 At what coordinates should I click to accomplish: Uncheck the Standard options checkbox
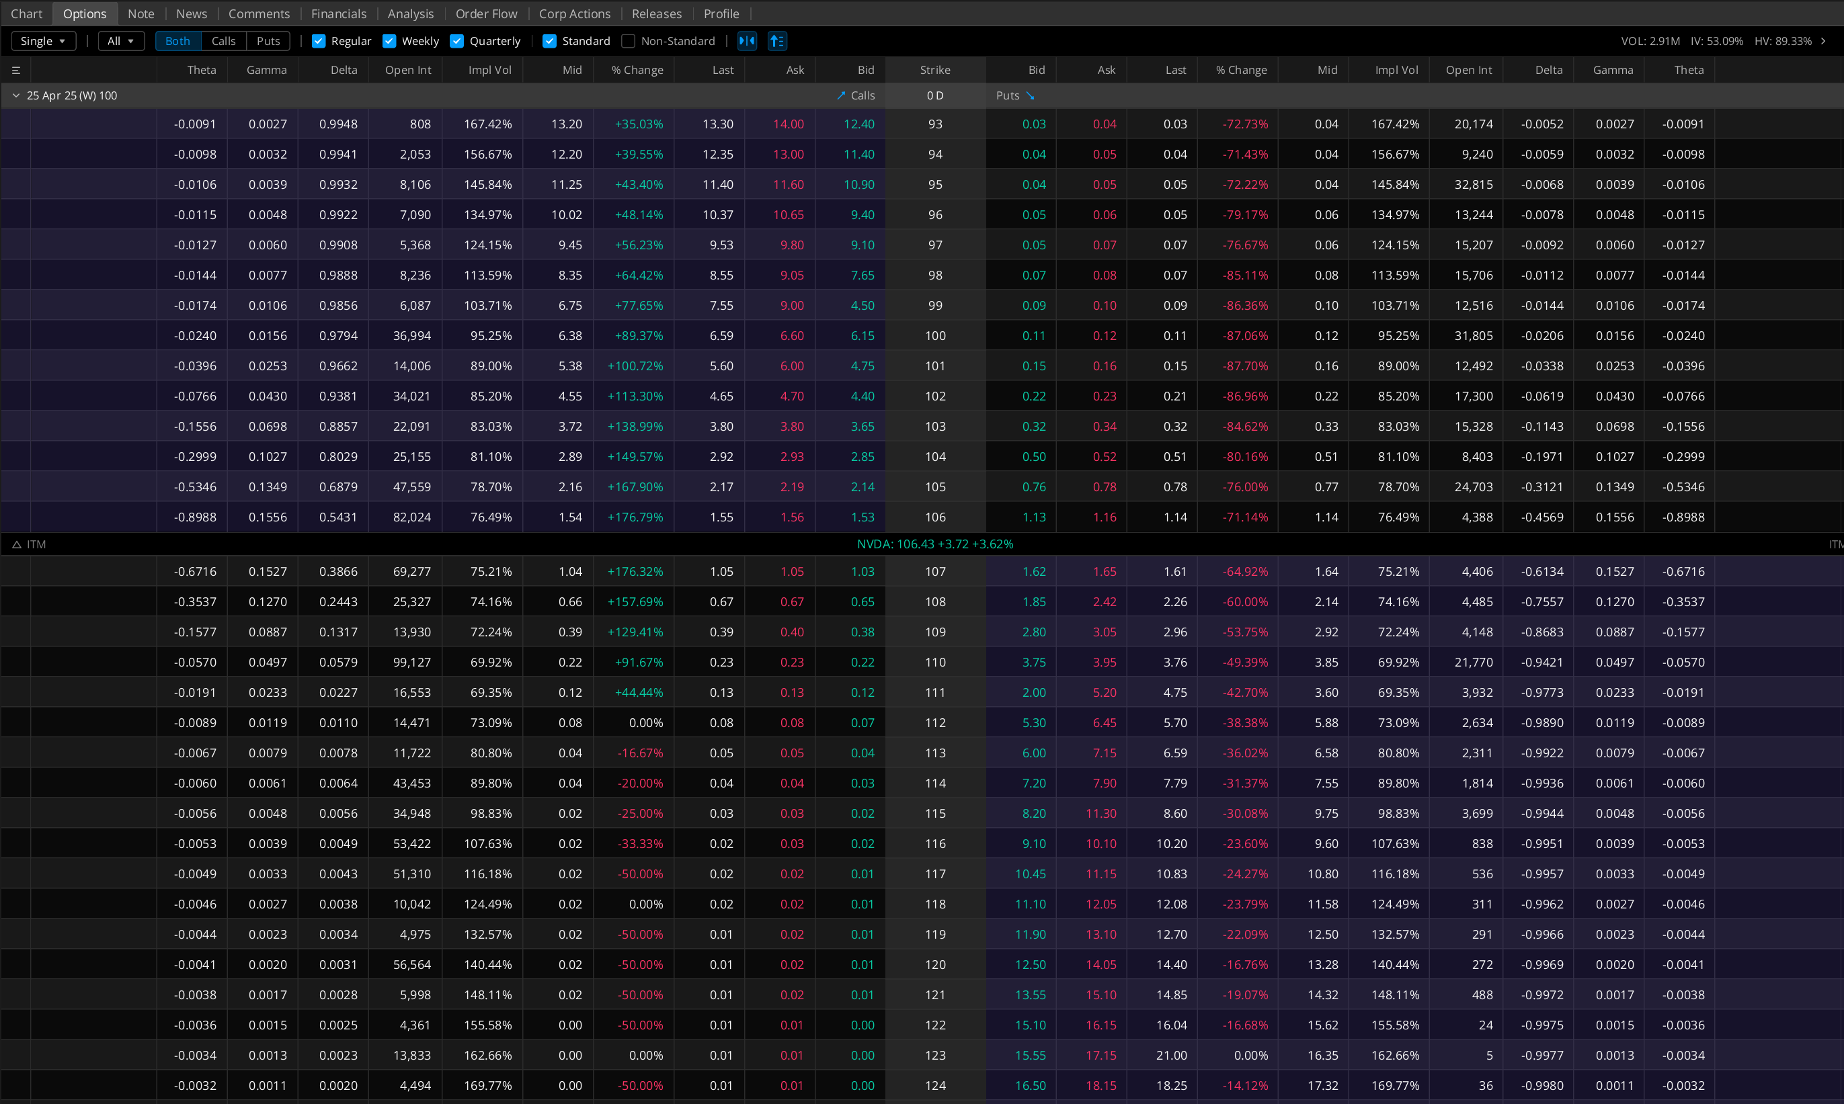[549, 41]
